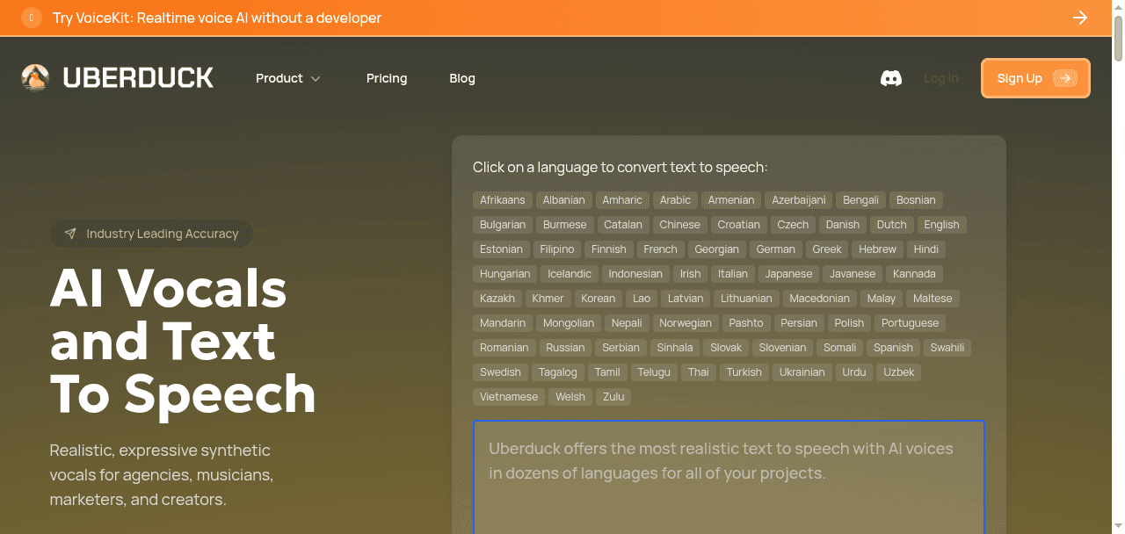Image resolution: width=1125 pixels, height=534 pixels.
Task: Select Amharic language
Action: (x=622, y=200)
